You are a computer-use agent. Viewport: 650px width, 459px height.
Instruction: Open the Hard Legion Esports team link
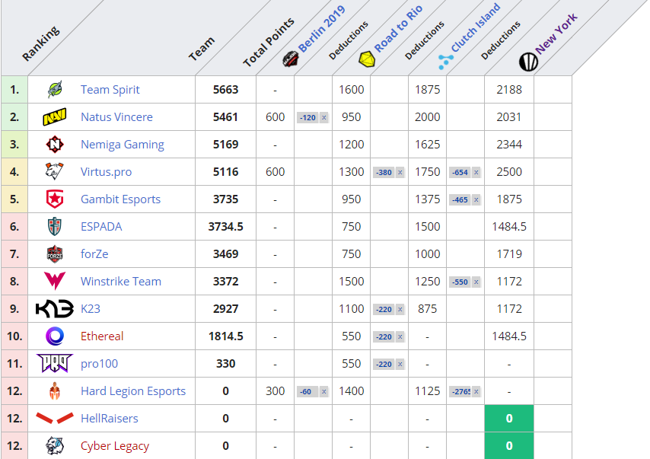(x=133, y=391)
